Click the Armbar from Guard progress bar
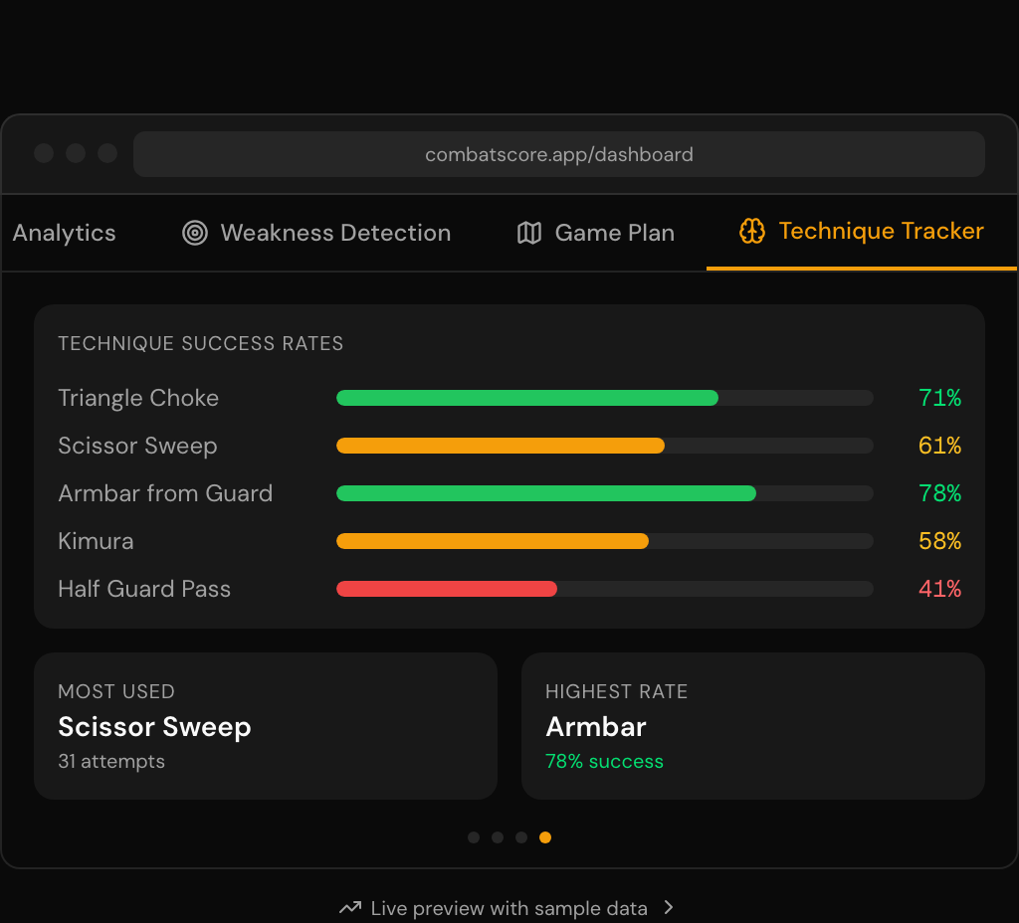Screen dimensions: 1019x923 [x=546, y=493]
